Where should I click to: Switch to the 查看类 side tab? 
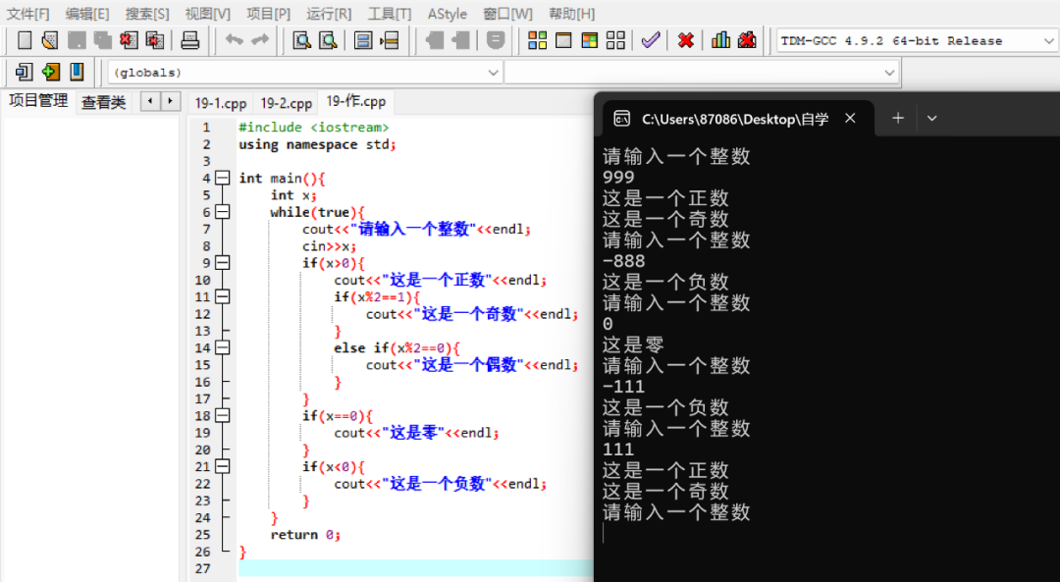click(103, 102)
